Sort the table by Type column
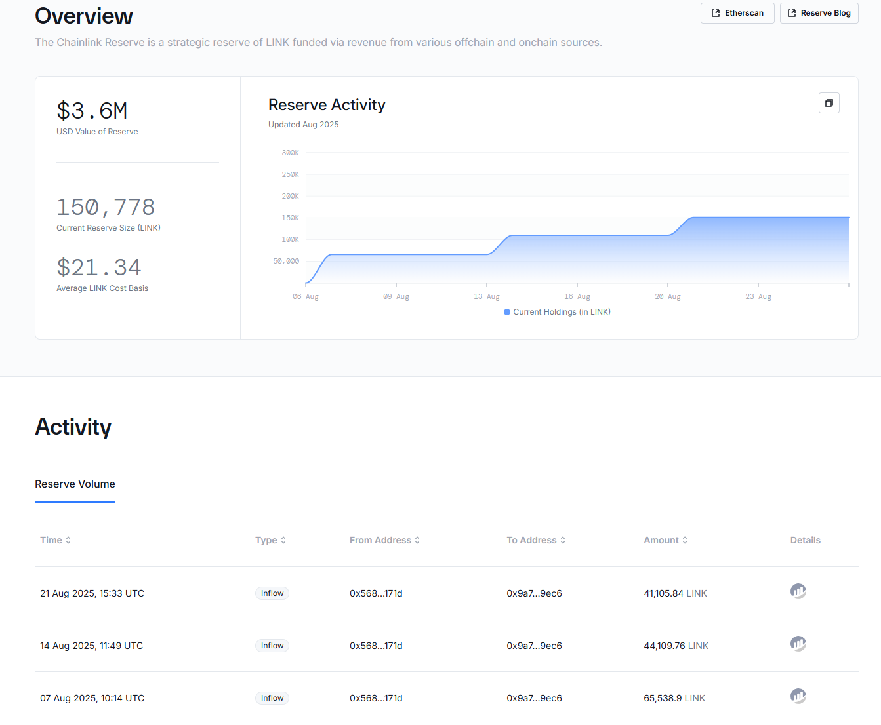This screenshot has height=725, width=881. coord(270,540)
